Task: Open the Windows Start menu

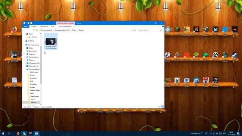Action: coord(3,133)
